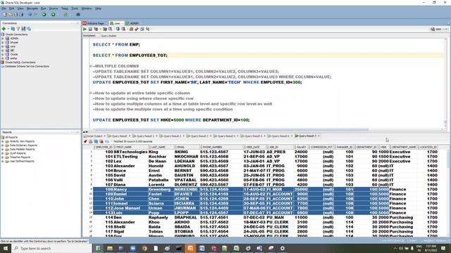Viewport: 451px width, 253px height.
Task: Click the Save All toolbar icon
Action: [21, 14]
